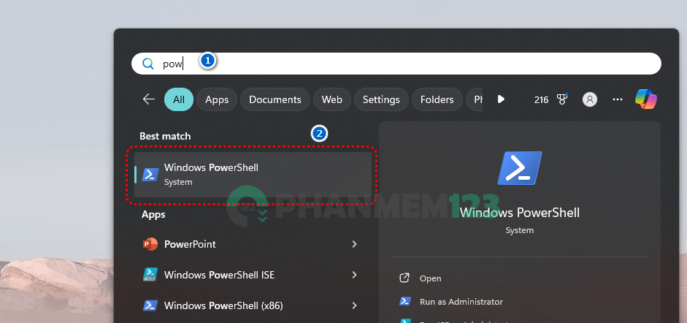The width and height of the screenshot is (687, 323).
Task: Open Windows PowerShell best match result
Action: [253, 175]
